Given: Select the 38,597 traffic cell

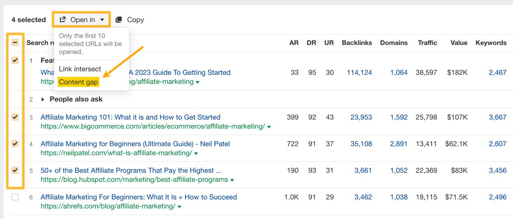Looking at the screenshot, I should [426, 73].
